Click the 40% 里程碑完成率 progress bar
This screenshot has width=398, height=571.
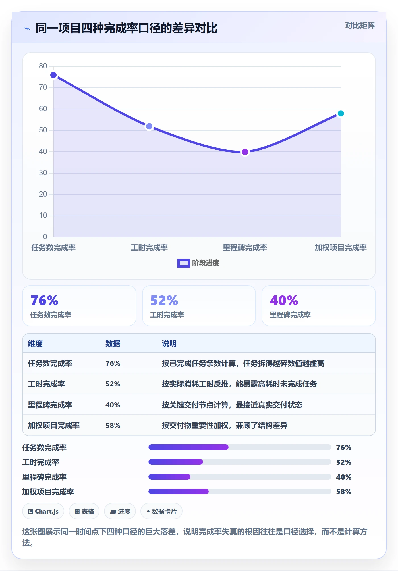240,477
